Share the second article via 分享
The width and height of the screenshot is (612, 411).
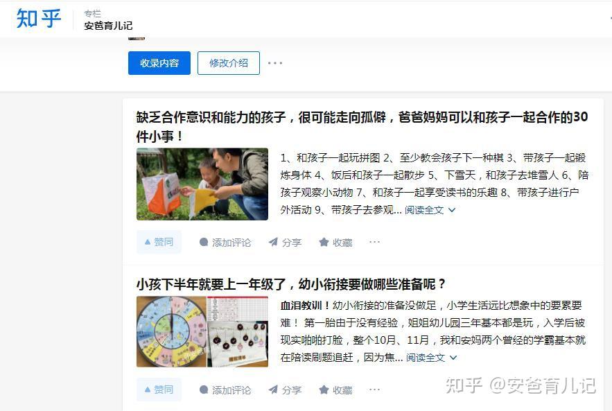pyautogui.click(x=285, y=390)
